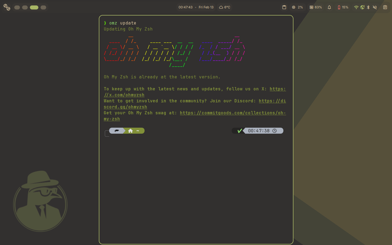Click the CPU chip icon

[293, 7]
